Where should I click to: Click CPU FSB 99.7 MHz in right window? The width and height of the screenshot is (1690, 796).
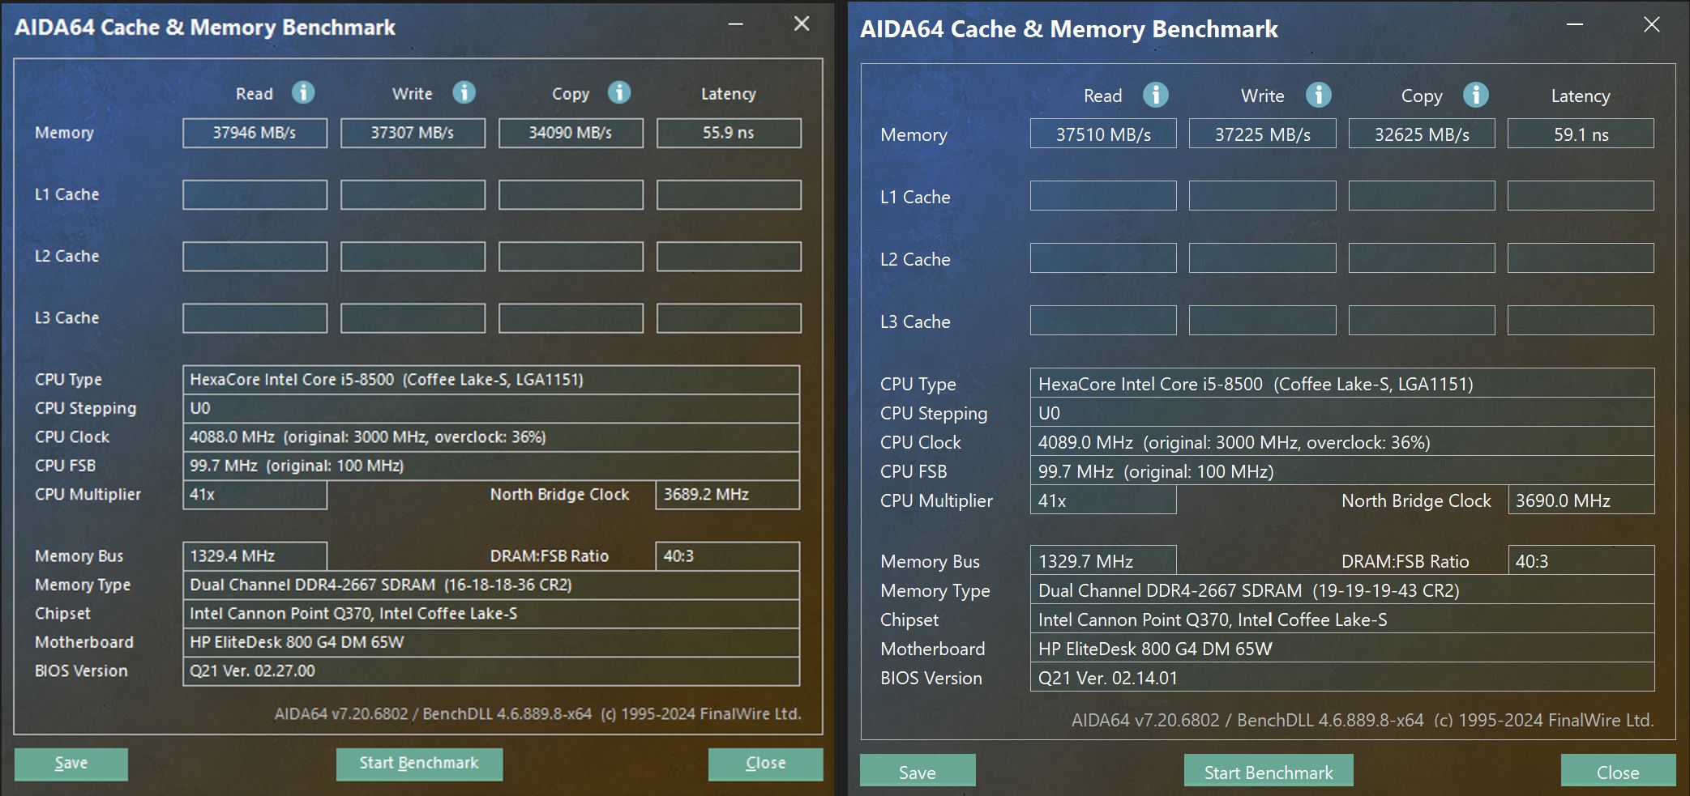coord(1342,471)
